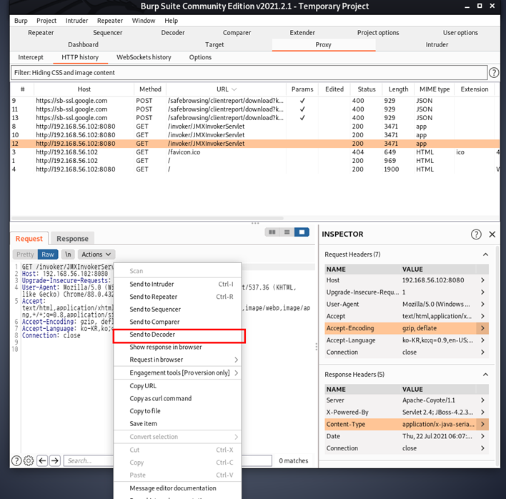Expand the Content-Type response header chevron
Image resolution: width=506 pixels, height=499 pixels.
[x=482, y=424]
